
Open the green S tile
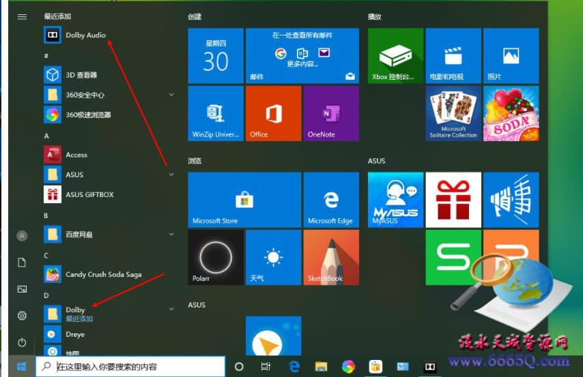453,258
